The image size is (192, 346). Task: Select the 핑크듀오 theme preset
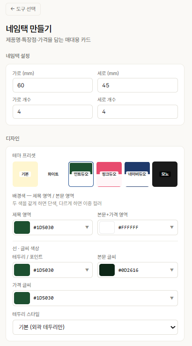[109, 174]
